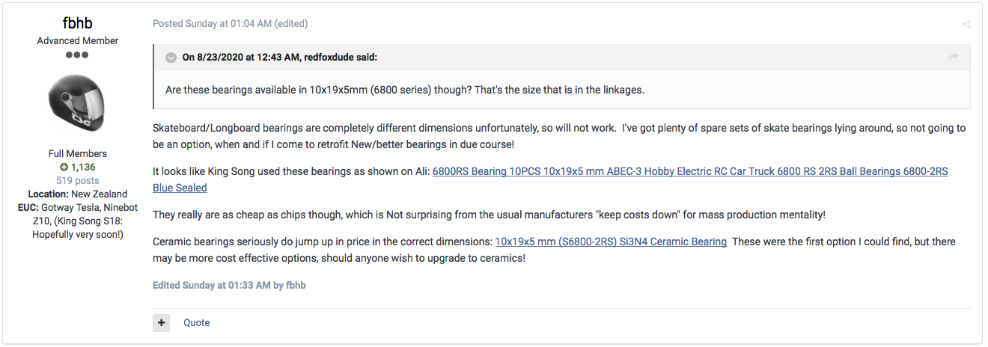Click the quoted 10x19x5mm question text
This screenshot has width=988, height=347.
405,90
